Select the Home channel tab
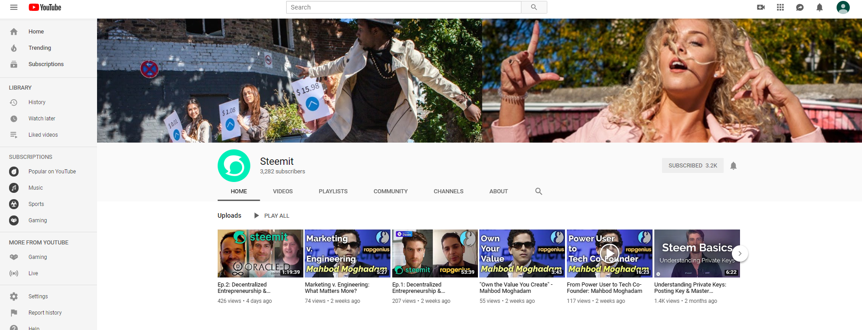 (x=239, y=191)
